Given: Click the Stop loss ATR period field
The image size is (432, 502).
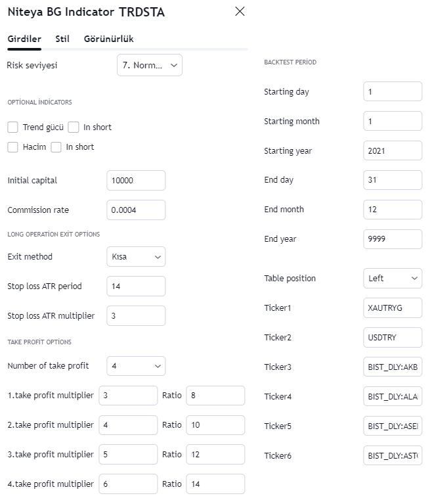Looking at the screenshot, I should [136, 286].
